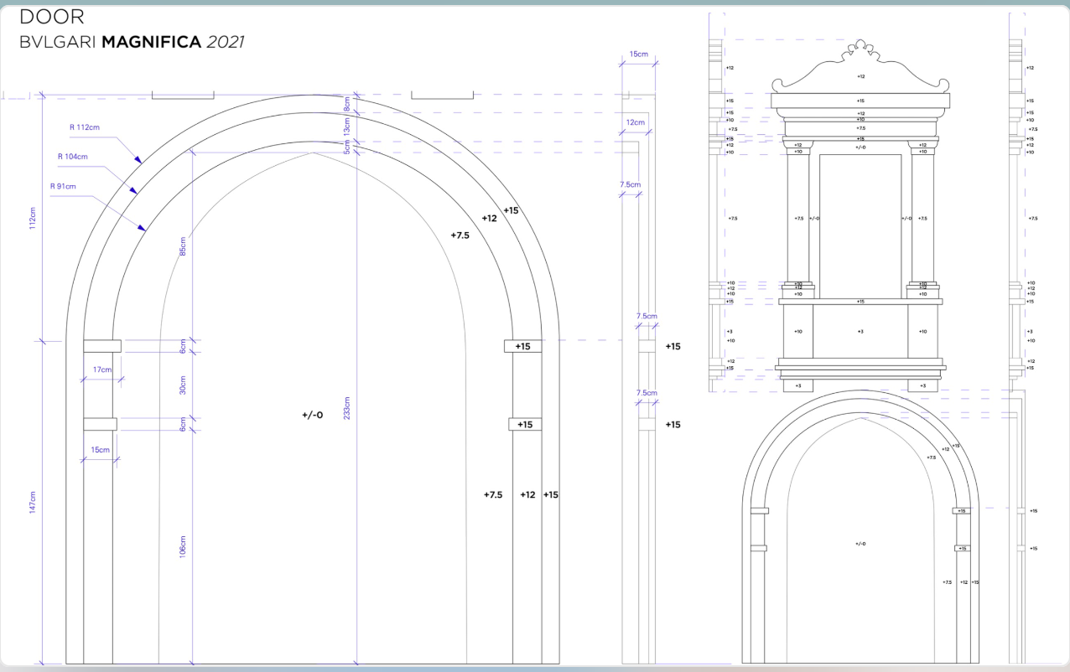1070x672 pixels.
Task: Click the 13cm arch band dimension
Action: [347, 126]
